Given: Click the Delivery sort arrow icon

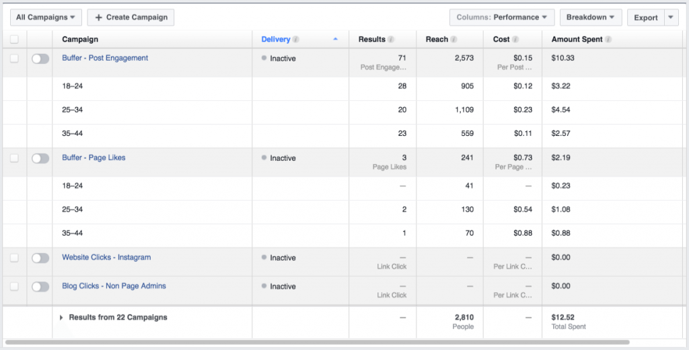Looking at the screenshot, I should [335, 40].
